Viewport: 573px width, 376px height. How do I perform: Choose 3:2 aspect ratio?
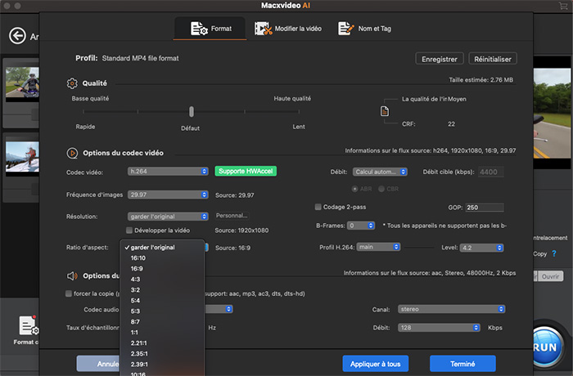tap(161, 290)
